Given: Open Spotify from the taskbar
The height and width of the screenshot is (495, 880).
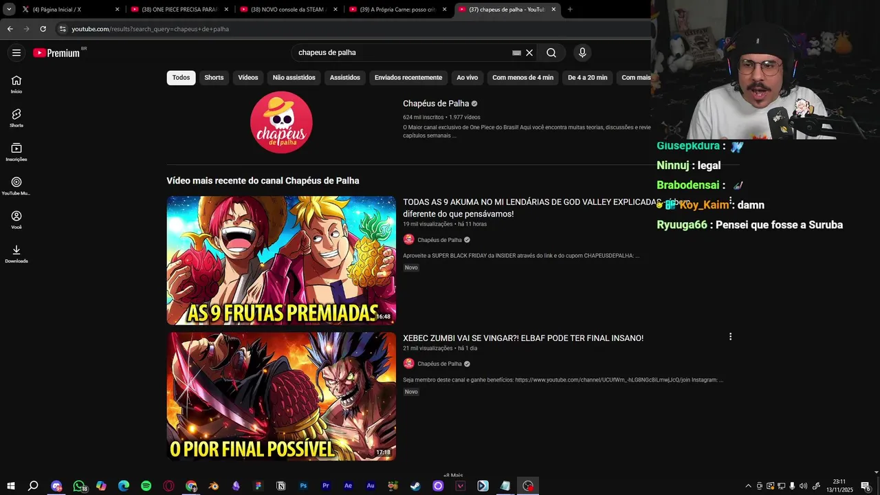Looking at the screenshot, I should click(x=146, y=486).
